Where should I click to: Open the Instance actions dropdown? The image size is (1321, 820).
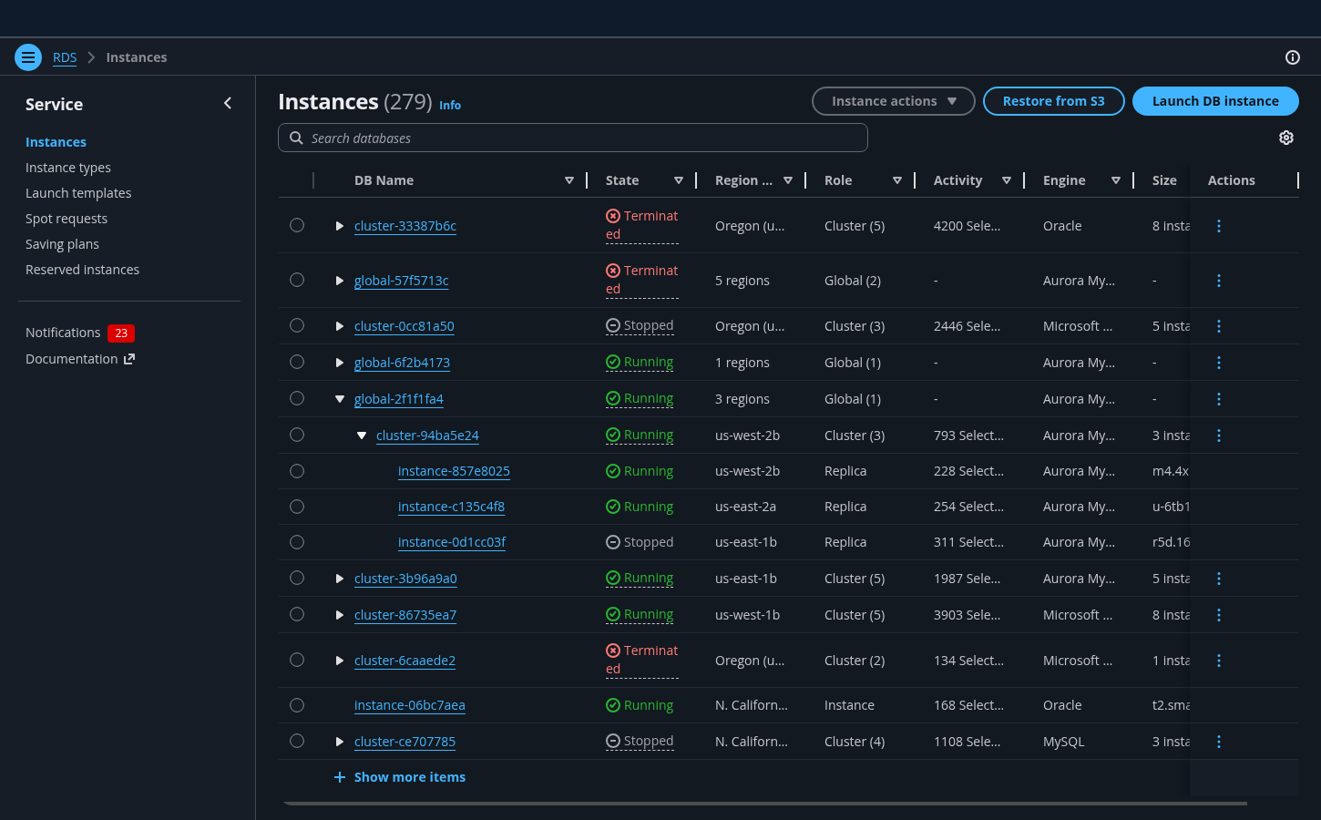[893, 101]
